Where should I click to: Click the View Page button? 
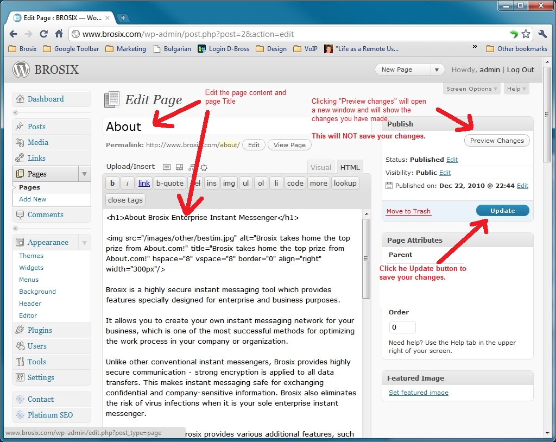point(289,145)
